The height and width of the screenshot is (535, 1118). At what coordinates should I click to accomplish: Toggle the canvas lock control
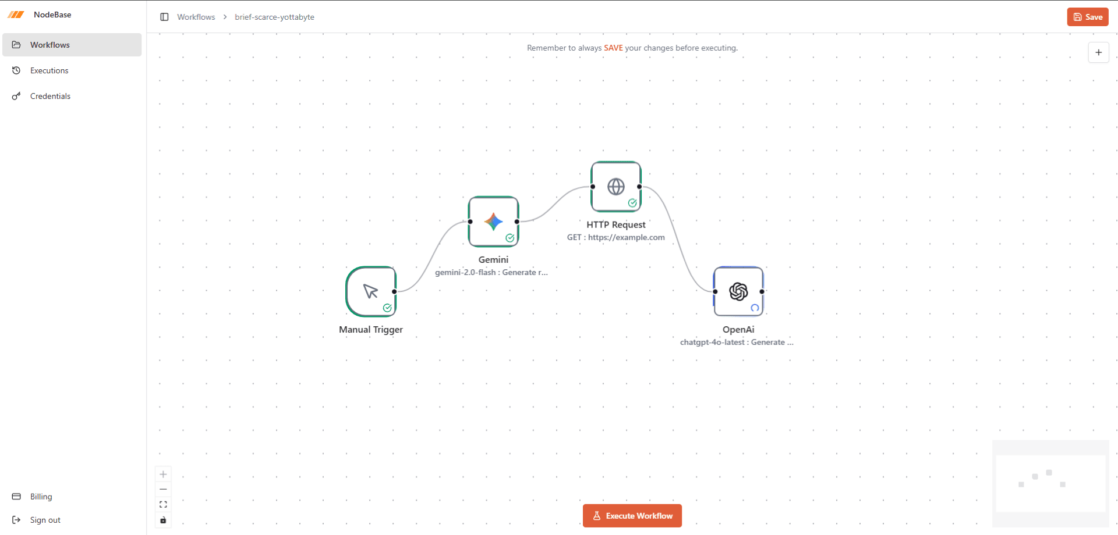tap(163, 520)
